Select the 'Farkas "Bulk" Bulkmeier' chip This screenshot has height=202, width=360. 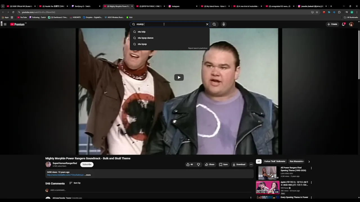click(x=275, y=161)
